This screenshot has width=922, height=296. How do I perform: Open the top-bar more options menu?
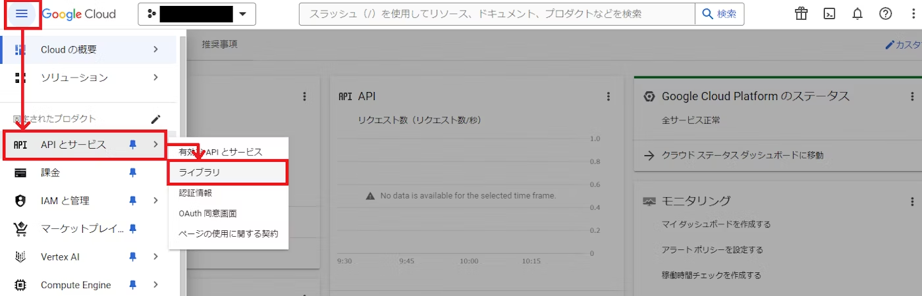click(913, 14)
